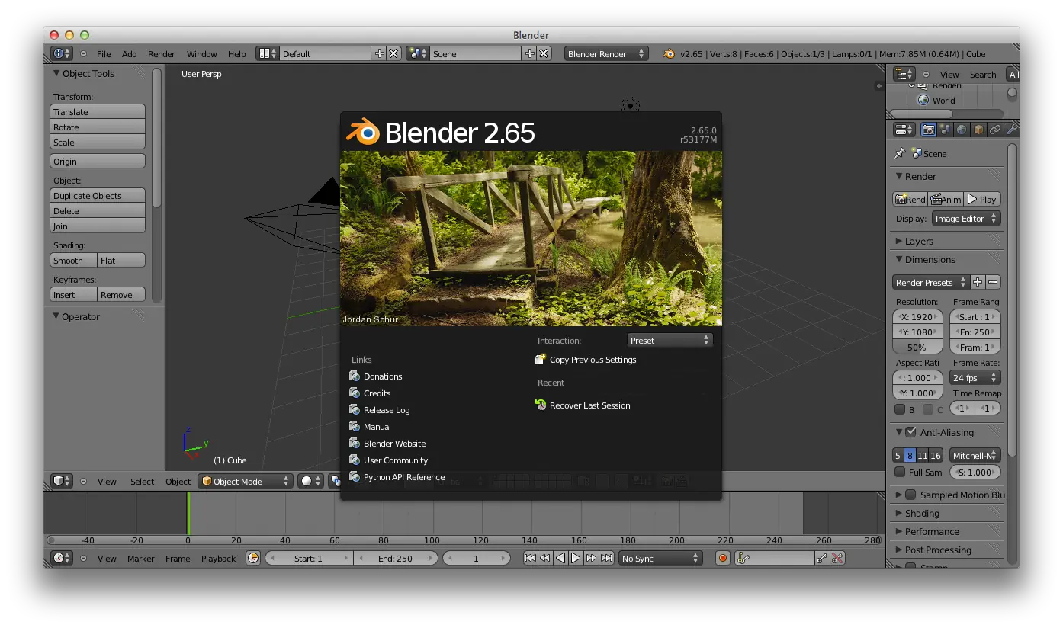Switch to the Object properties cube tab

pyautogui.click(x=978, y=130)
